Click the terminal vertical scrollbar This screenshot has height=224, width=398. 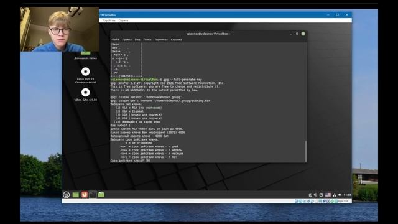coord(305,151)
